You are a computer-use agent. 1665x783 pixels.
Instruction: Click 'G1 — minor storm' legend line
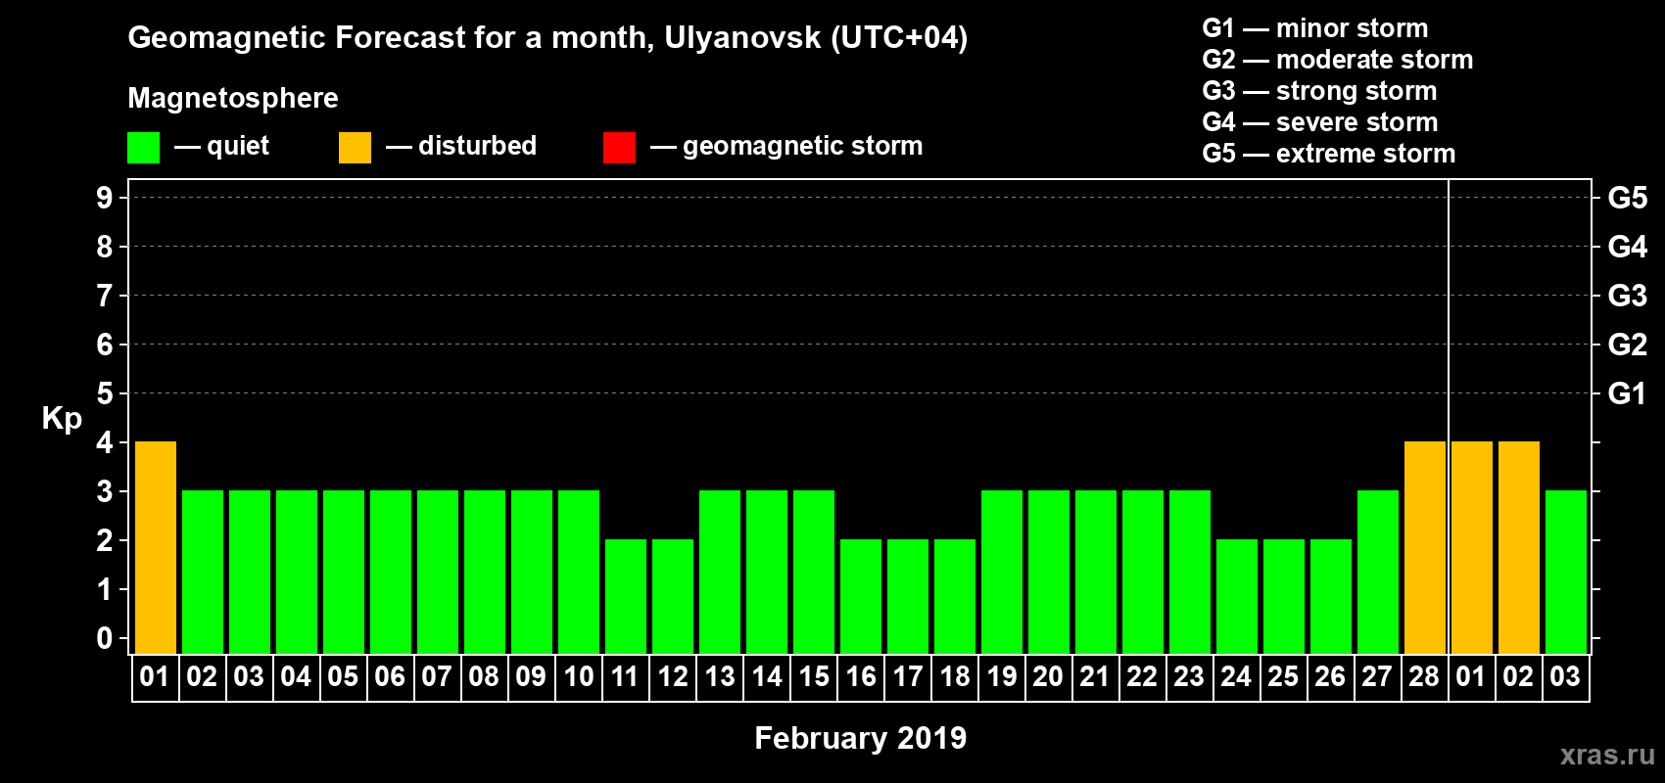[1315, 28]
